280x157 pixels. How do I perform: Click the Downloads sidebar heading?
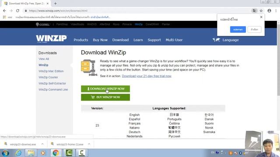point(48,53)
